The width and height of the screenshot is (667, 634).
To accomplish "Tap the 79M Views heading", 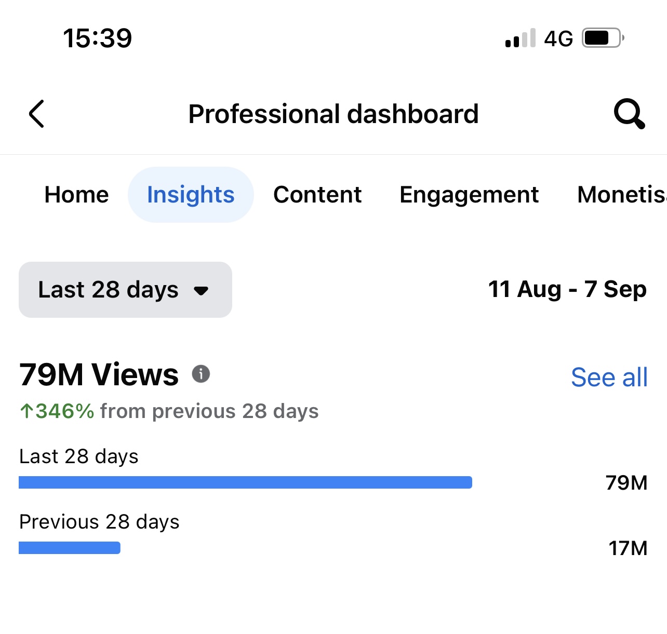I will click(x=99, y=374).
